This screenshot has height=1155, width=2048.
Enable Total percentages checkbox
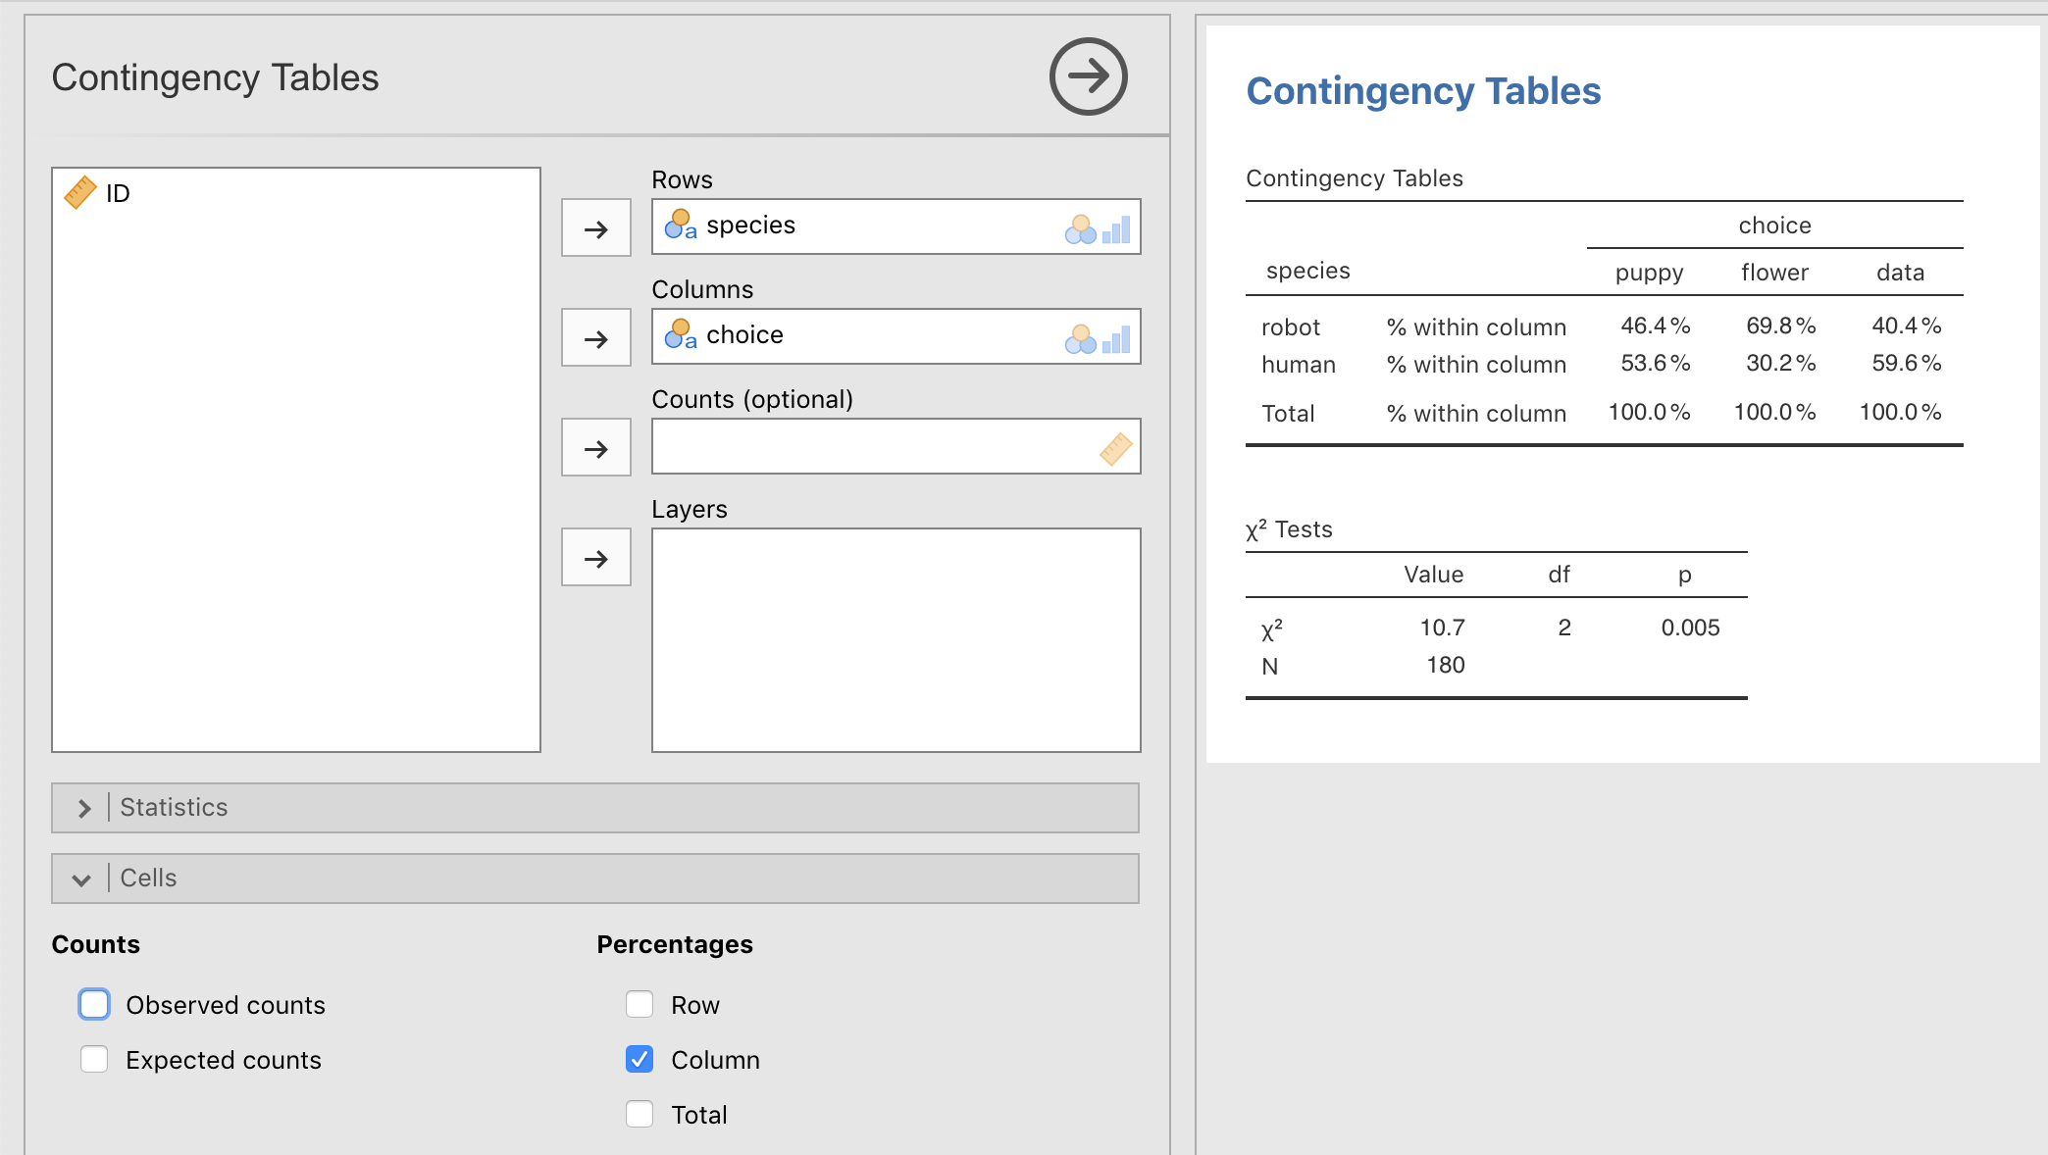640,1114
